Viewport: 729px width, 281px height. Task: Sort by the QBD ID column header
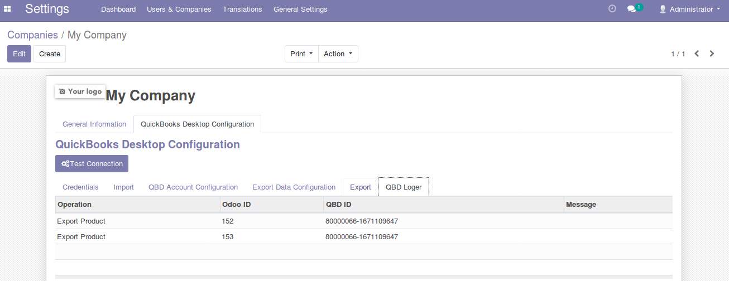(x=443, y=205)
